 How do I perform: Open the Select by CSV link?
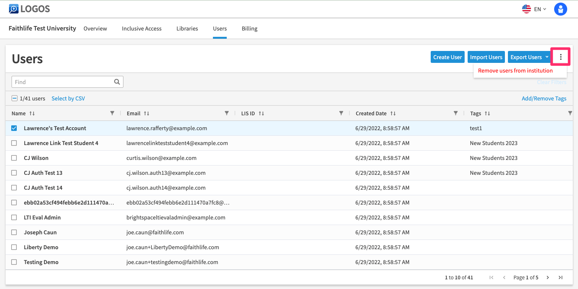pos(68,99)
